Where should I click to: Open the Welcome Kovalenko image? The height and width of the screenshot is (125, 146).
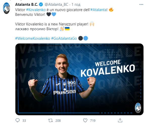point(79,79)
